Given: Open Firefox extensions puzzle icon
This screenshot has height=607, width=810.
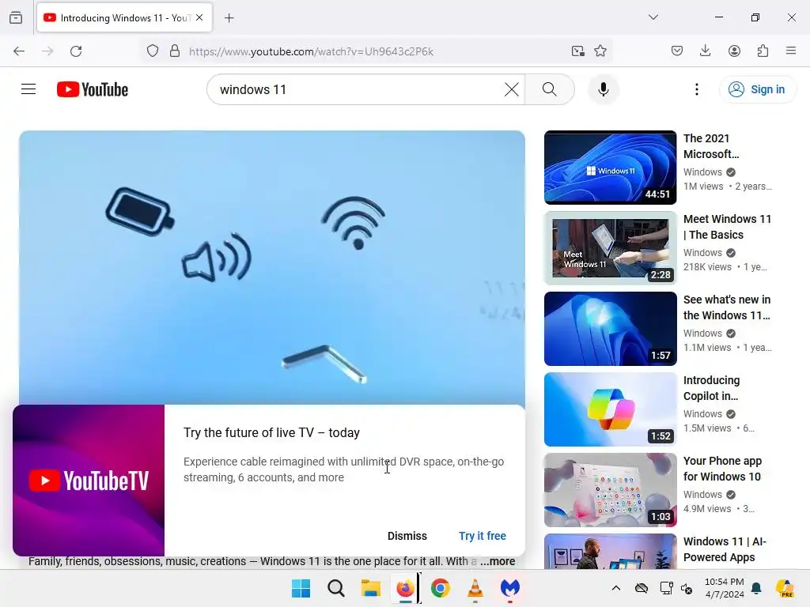Looking at the screenshot, I should [x=763, y=51].
